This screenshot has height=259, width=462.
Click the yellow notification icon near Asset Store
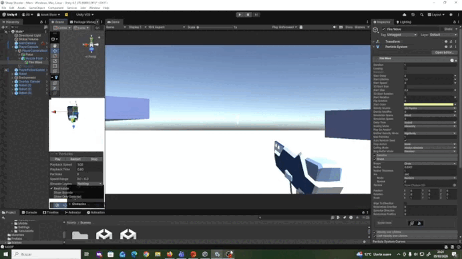click(66, 15)
